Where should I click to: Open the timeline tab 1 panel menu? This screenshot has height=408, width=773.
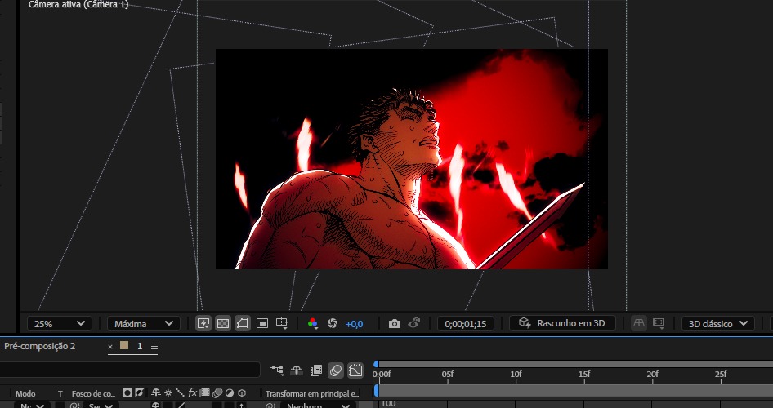154,346
